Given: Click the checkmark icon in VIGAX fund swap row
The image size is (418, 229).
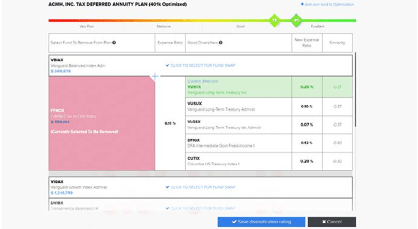Looking at the screenshot, I should point(167,187).
